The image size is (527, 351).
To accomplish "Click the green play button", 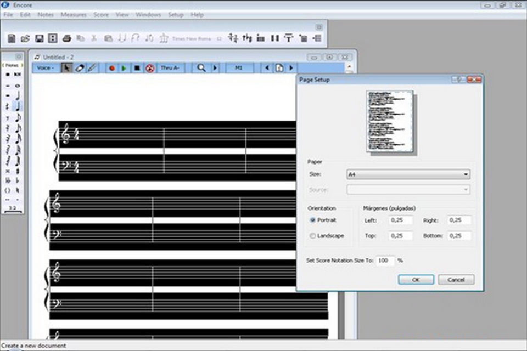I will click(x=124, y=68).
